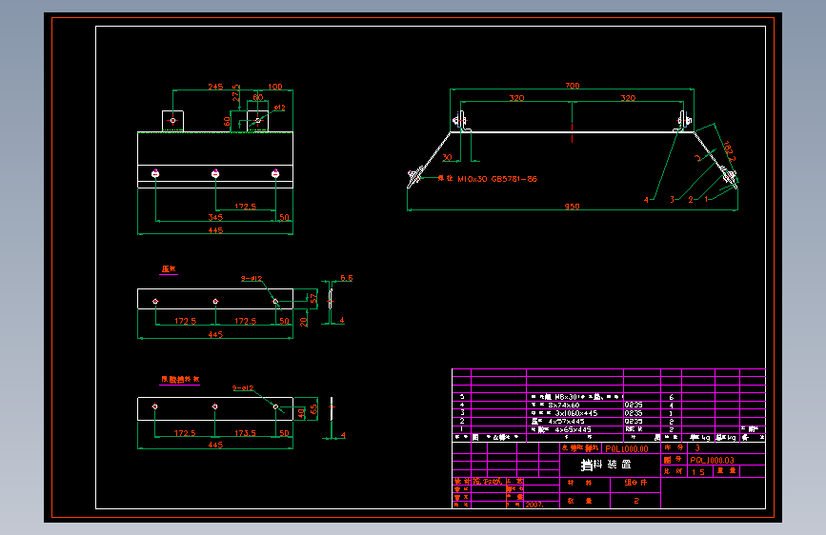Click the vertical 27.5 dimension
The width and height of the screenshot is (826, 535).
pos(235,93)
